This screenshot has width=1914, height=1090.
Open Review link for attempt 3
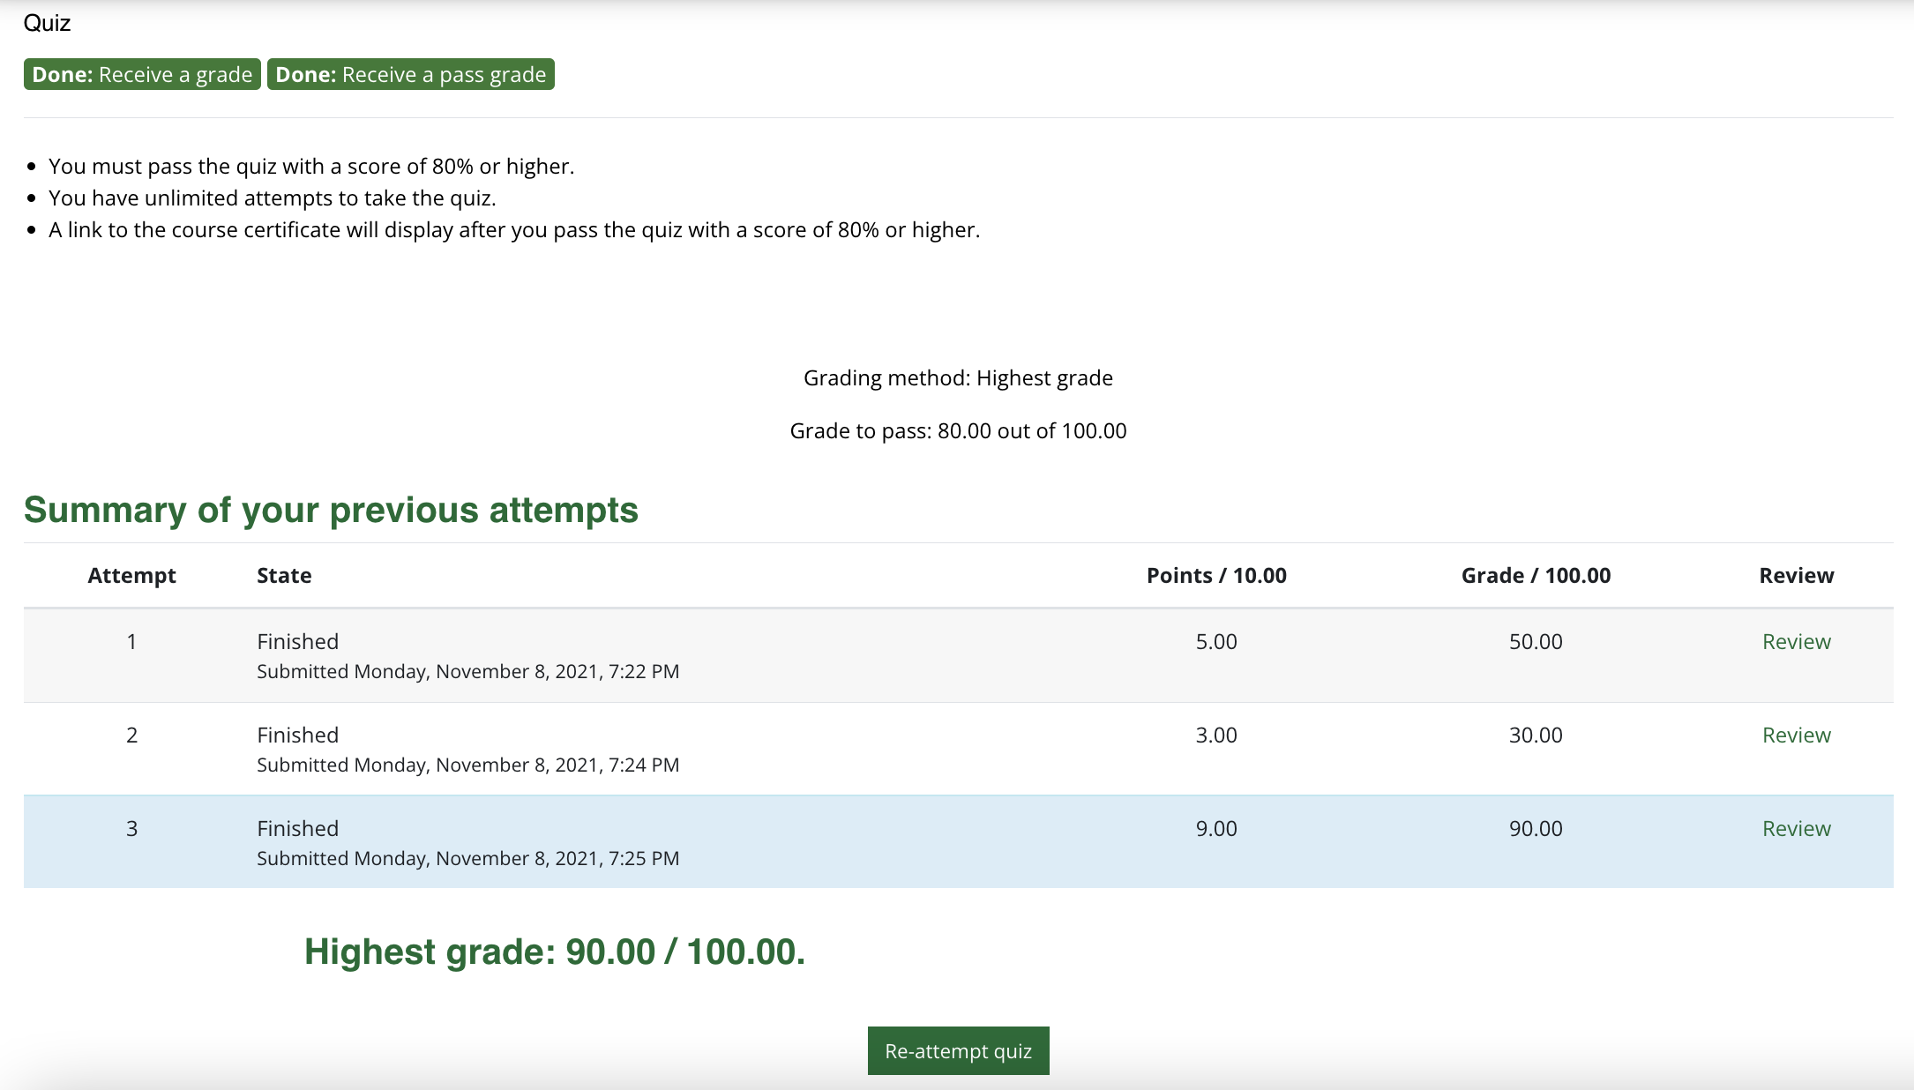click(1796, 828)
